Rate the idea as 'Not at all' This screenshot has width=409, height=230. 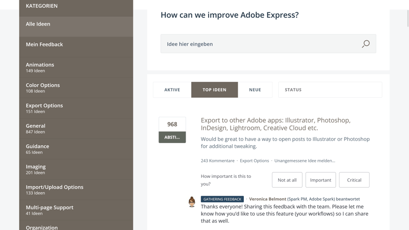(287, 180)
